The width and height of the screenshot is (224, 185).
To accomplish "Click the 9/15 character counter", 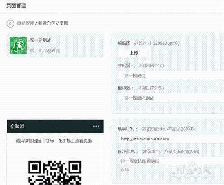I will tap(125, 169).
